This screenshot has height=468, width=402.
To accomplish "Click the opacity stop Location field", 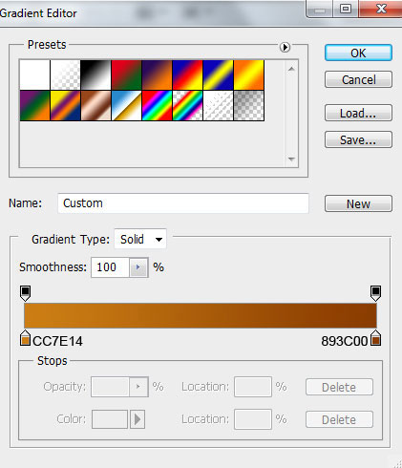I will pos(253,387).
